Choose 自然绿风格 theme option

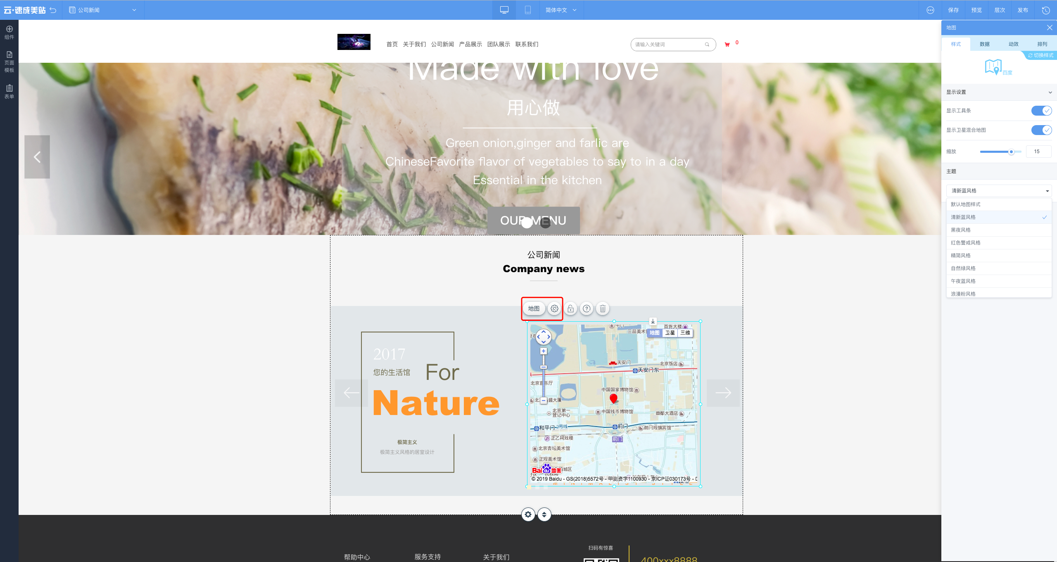(x=999, y=268)
